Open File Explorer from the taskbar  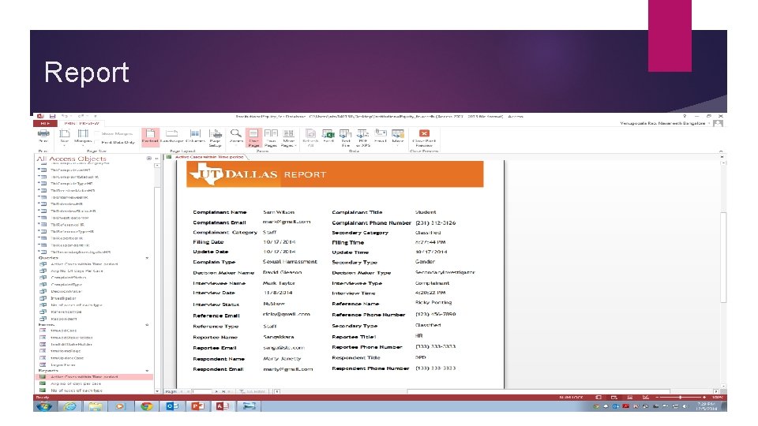point(96,406)
